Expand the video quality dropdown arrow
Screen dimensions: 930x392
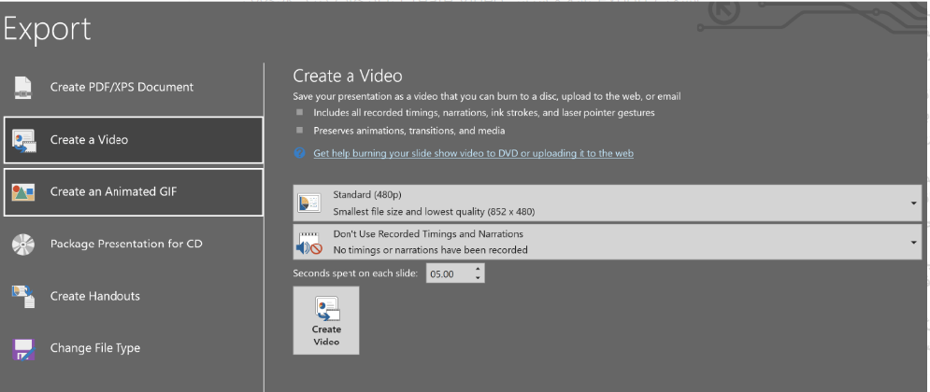tap(913, 203)
